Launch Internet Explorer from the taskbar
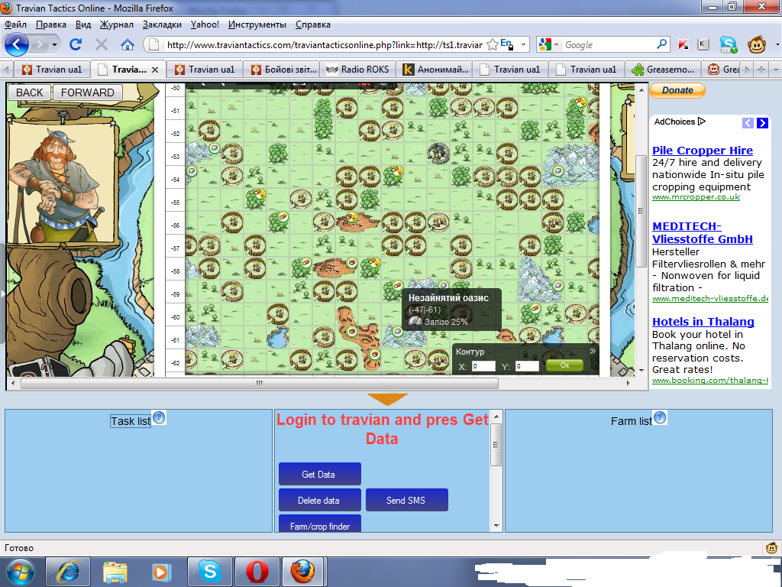Viewport: 782px width, 587px height. (68, 572)
